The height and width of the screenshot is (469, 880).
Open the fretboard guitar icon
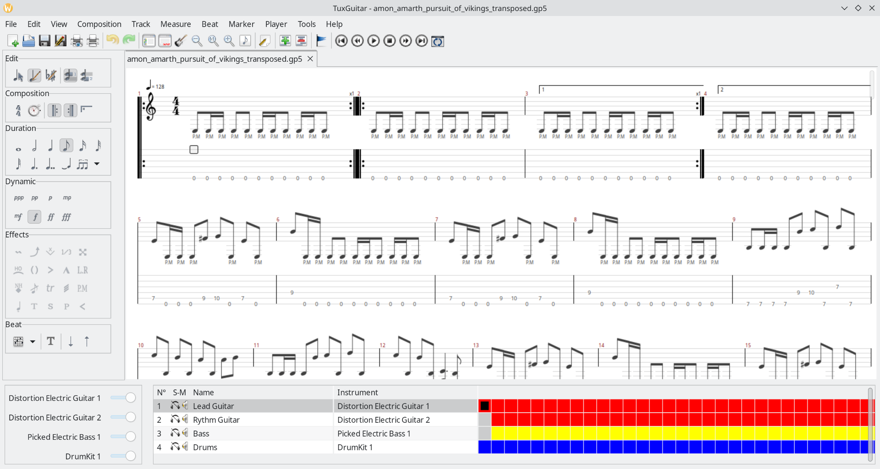click(x=181, y=41)
